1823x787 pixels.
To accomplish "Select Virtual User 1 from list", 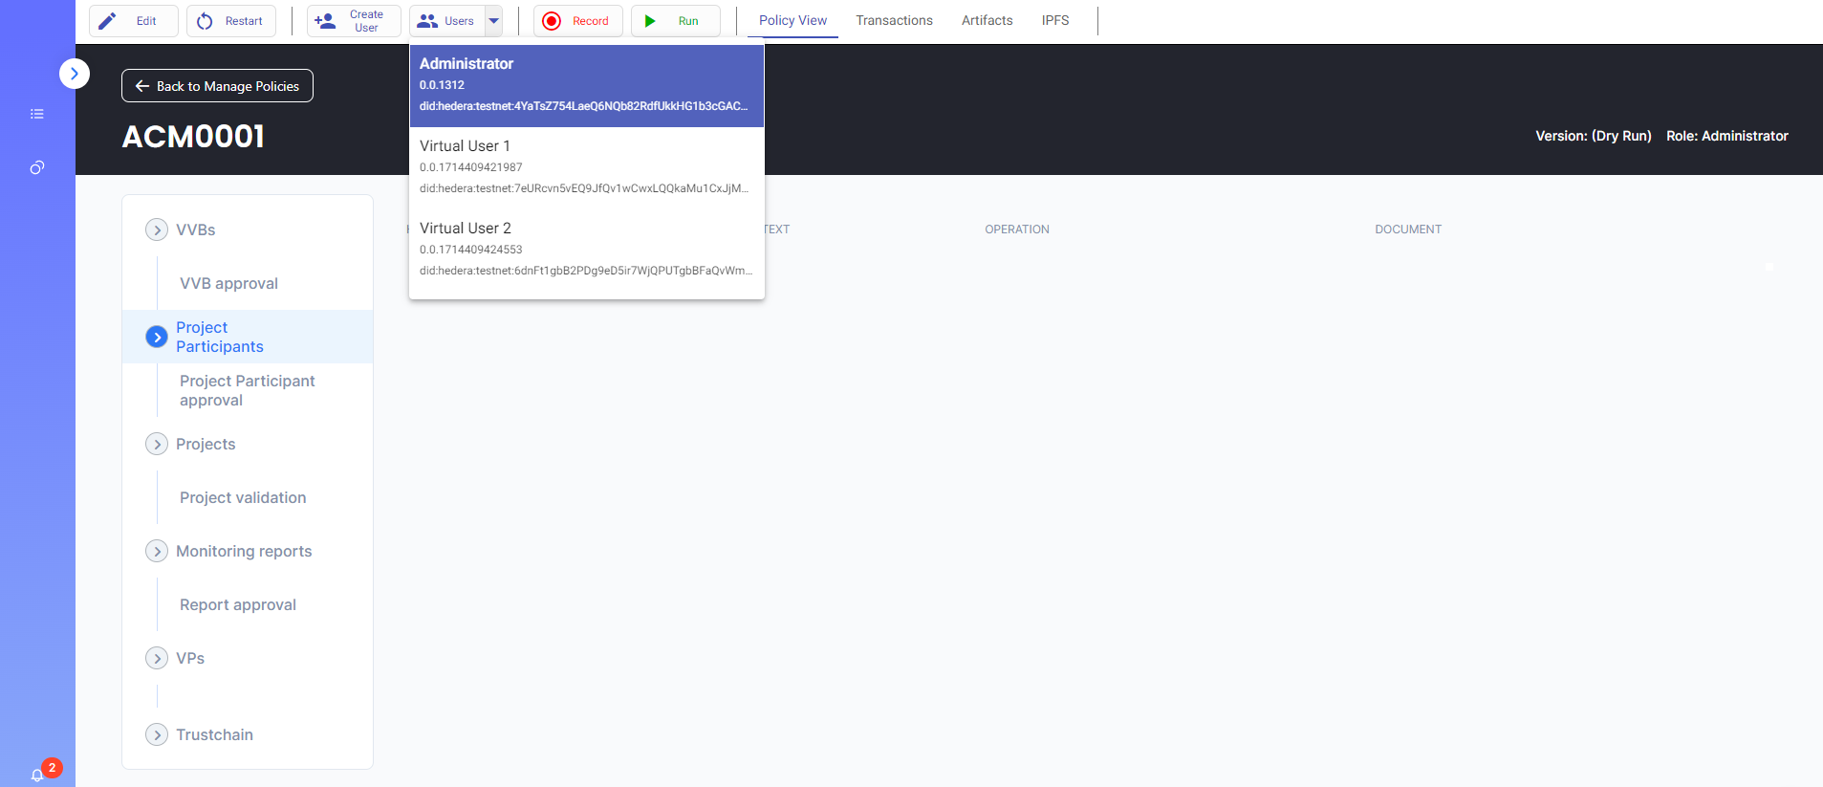I will pyautogui.click(x=585, y=167).
